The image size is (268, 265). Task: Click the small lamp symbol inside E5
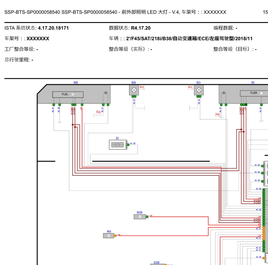[x=223, y=93]
